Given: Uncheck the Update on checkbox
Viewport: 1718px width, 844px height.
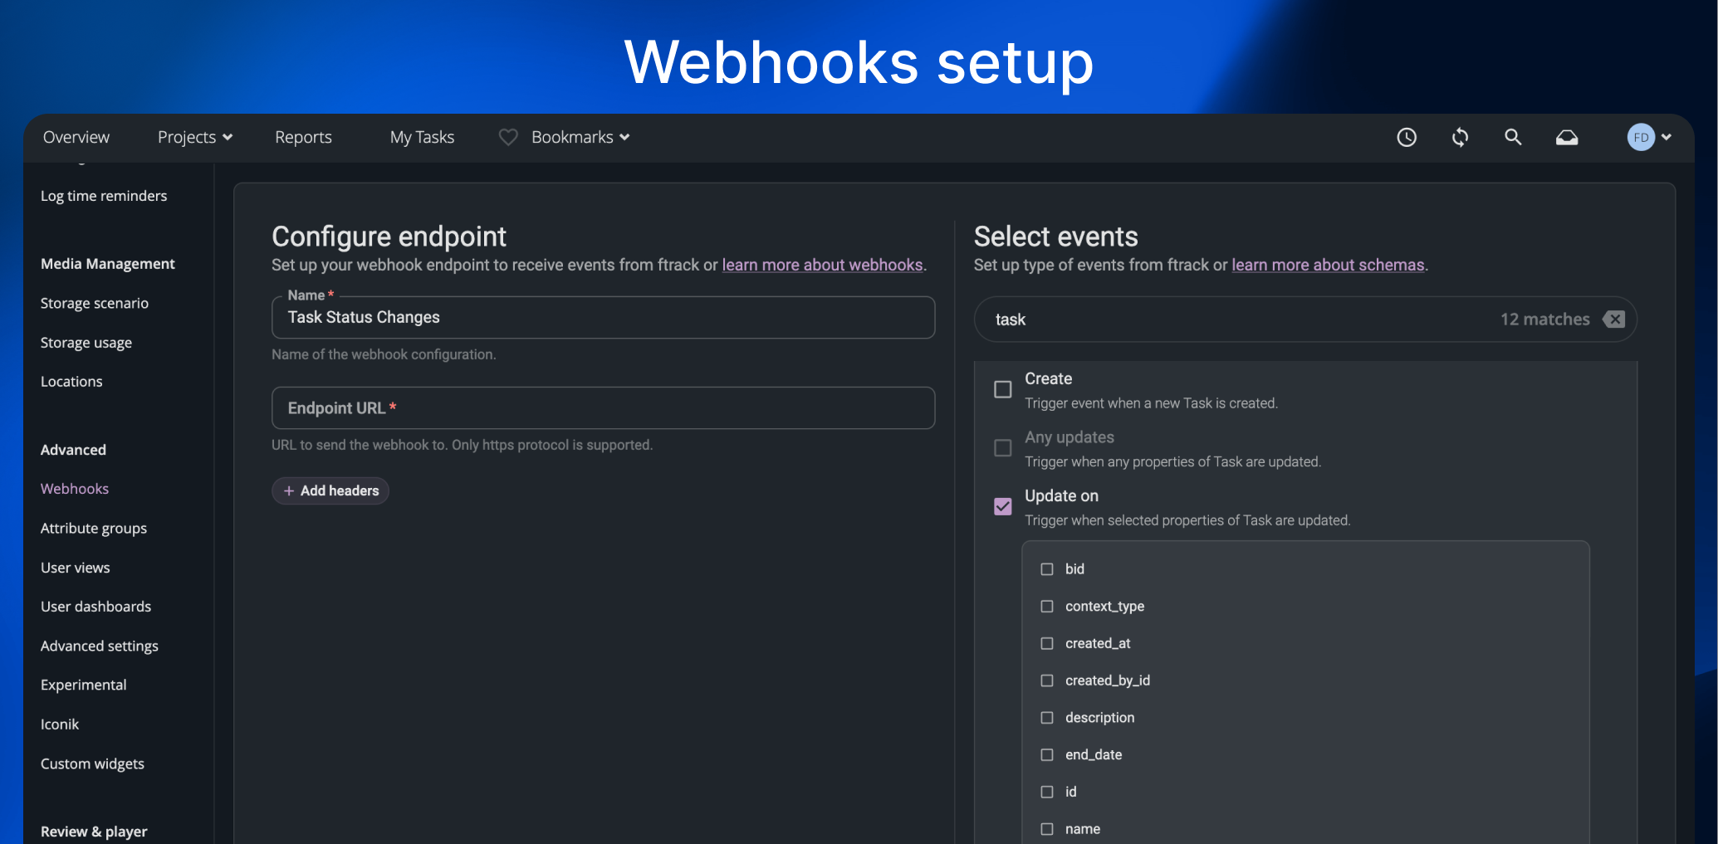Looking at the screenshot, I should point(1003,506).
